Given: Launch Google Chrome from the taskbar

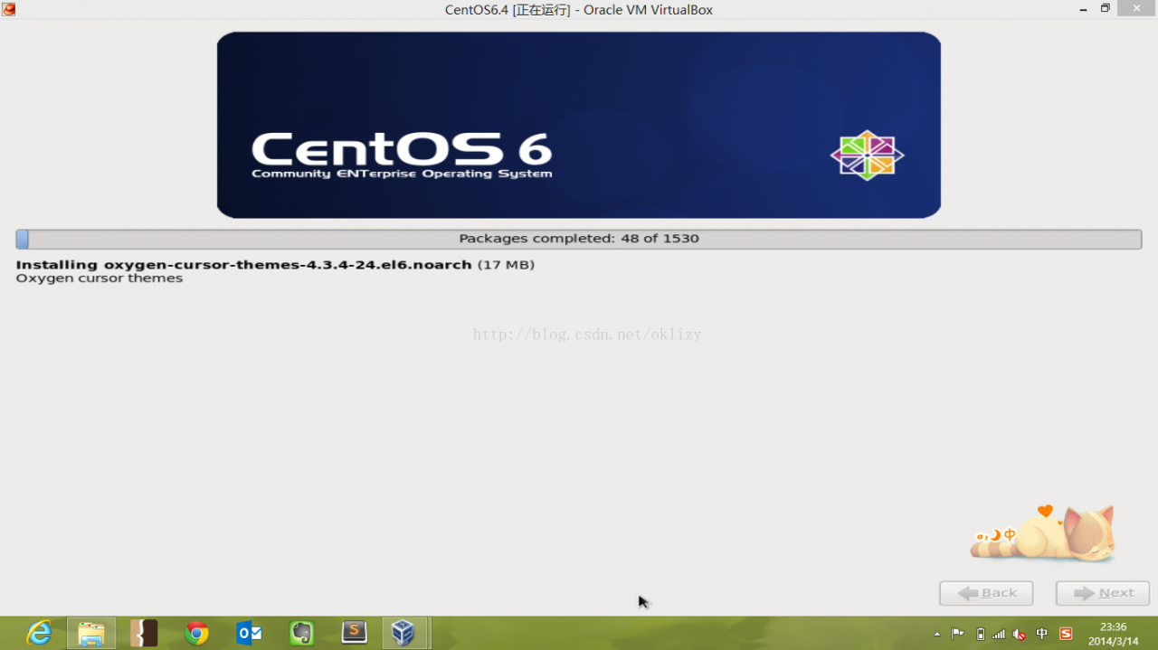Looking at the screenshot, I should click(x=196, y=633).
